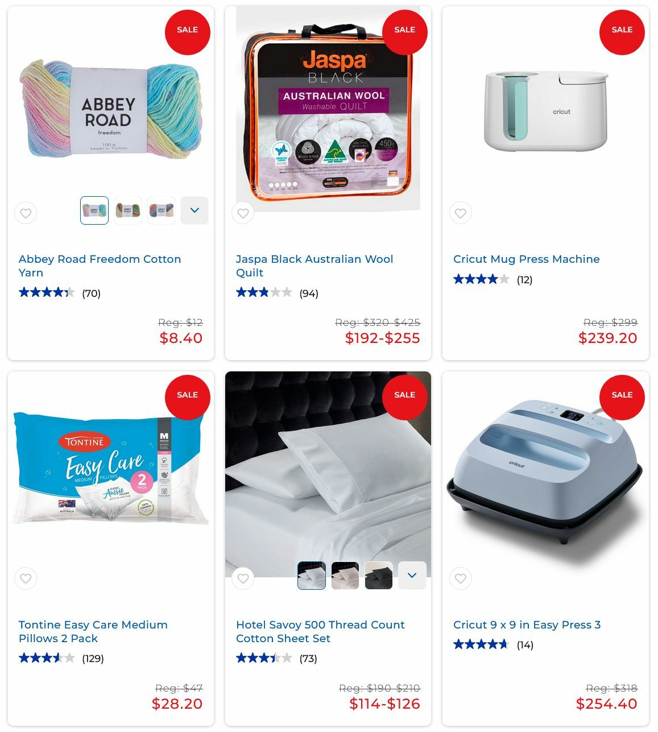Add Abbey Road yarn to wishlist heart
Viewport: 658px width, 732px height.
point(26,213)
